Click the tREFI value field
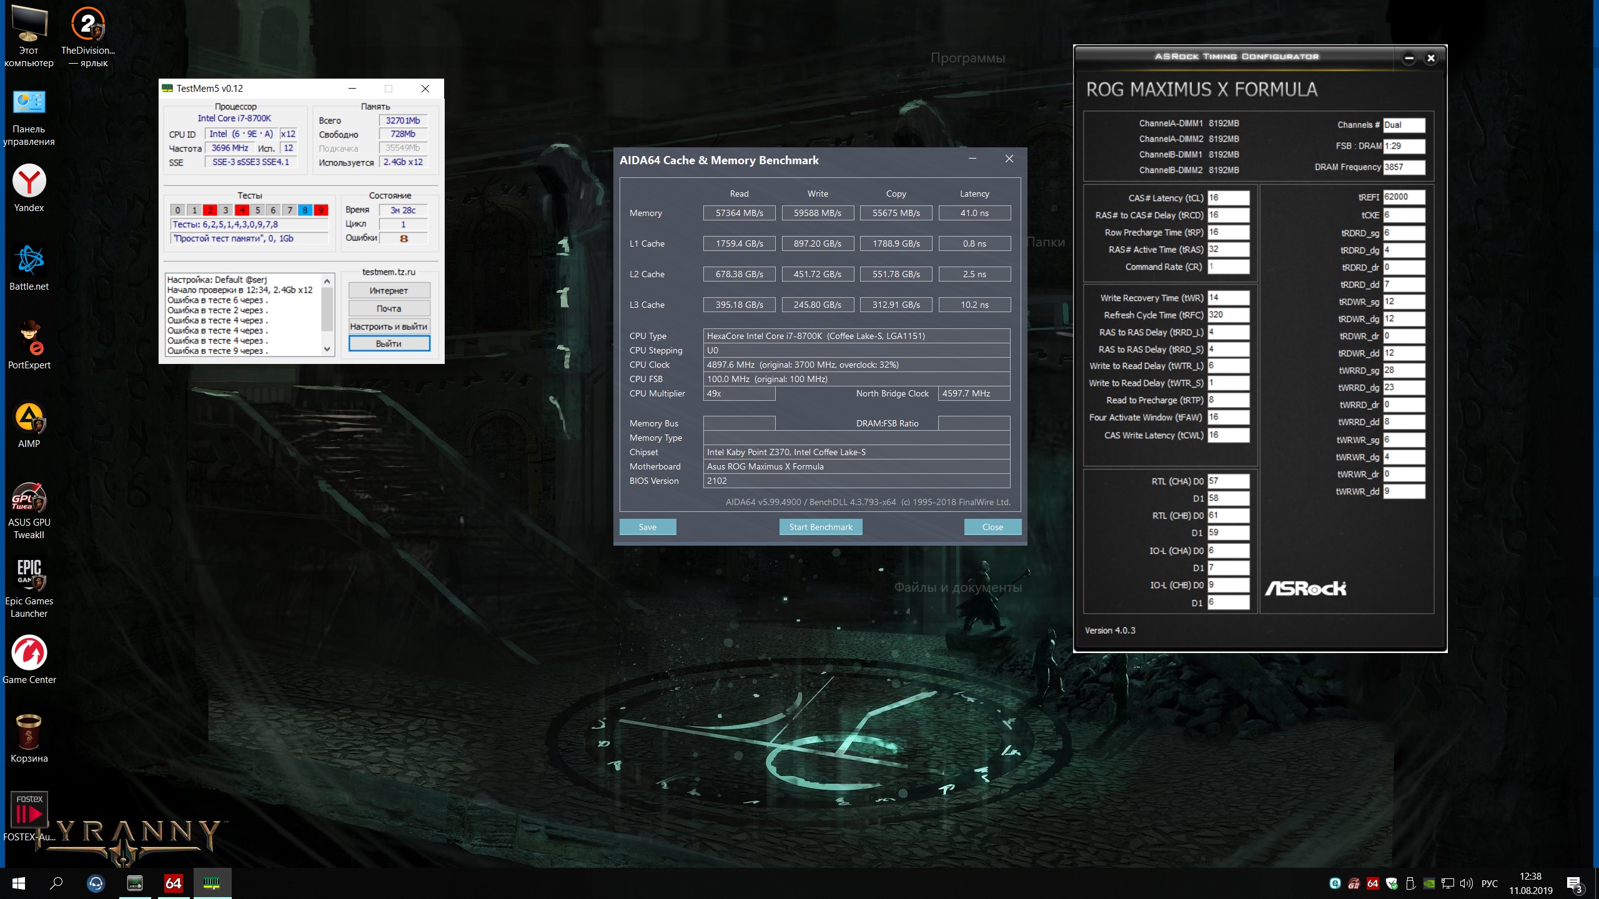The image size is (1599, 899). [1403, 197]
